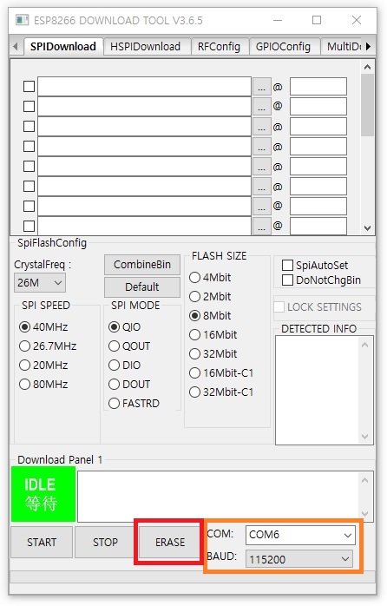The height and width of the screenshot is (606, 387).
Task: Tick the third file row checkbox
Action: point(29,127)
